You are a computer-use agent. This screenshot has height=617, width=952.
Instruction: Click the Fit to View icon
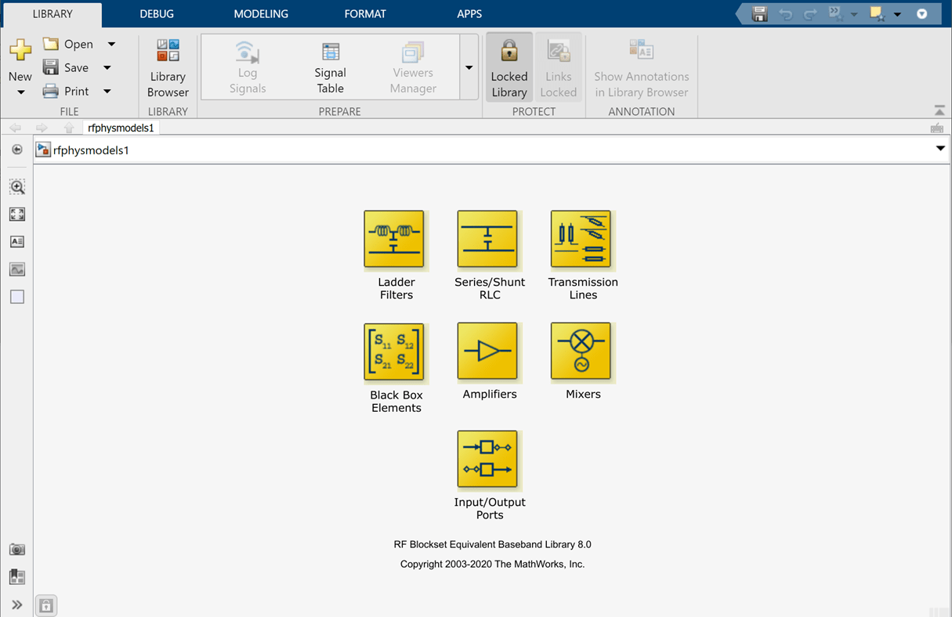click(x=16, y=214)
